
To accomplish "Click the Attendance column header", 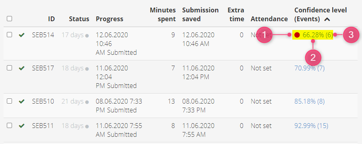I will 269,19.
